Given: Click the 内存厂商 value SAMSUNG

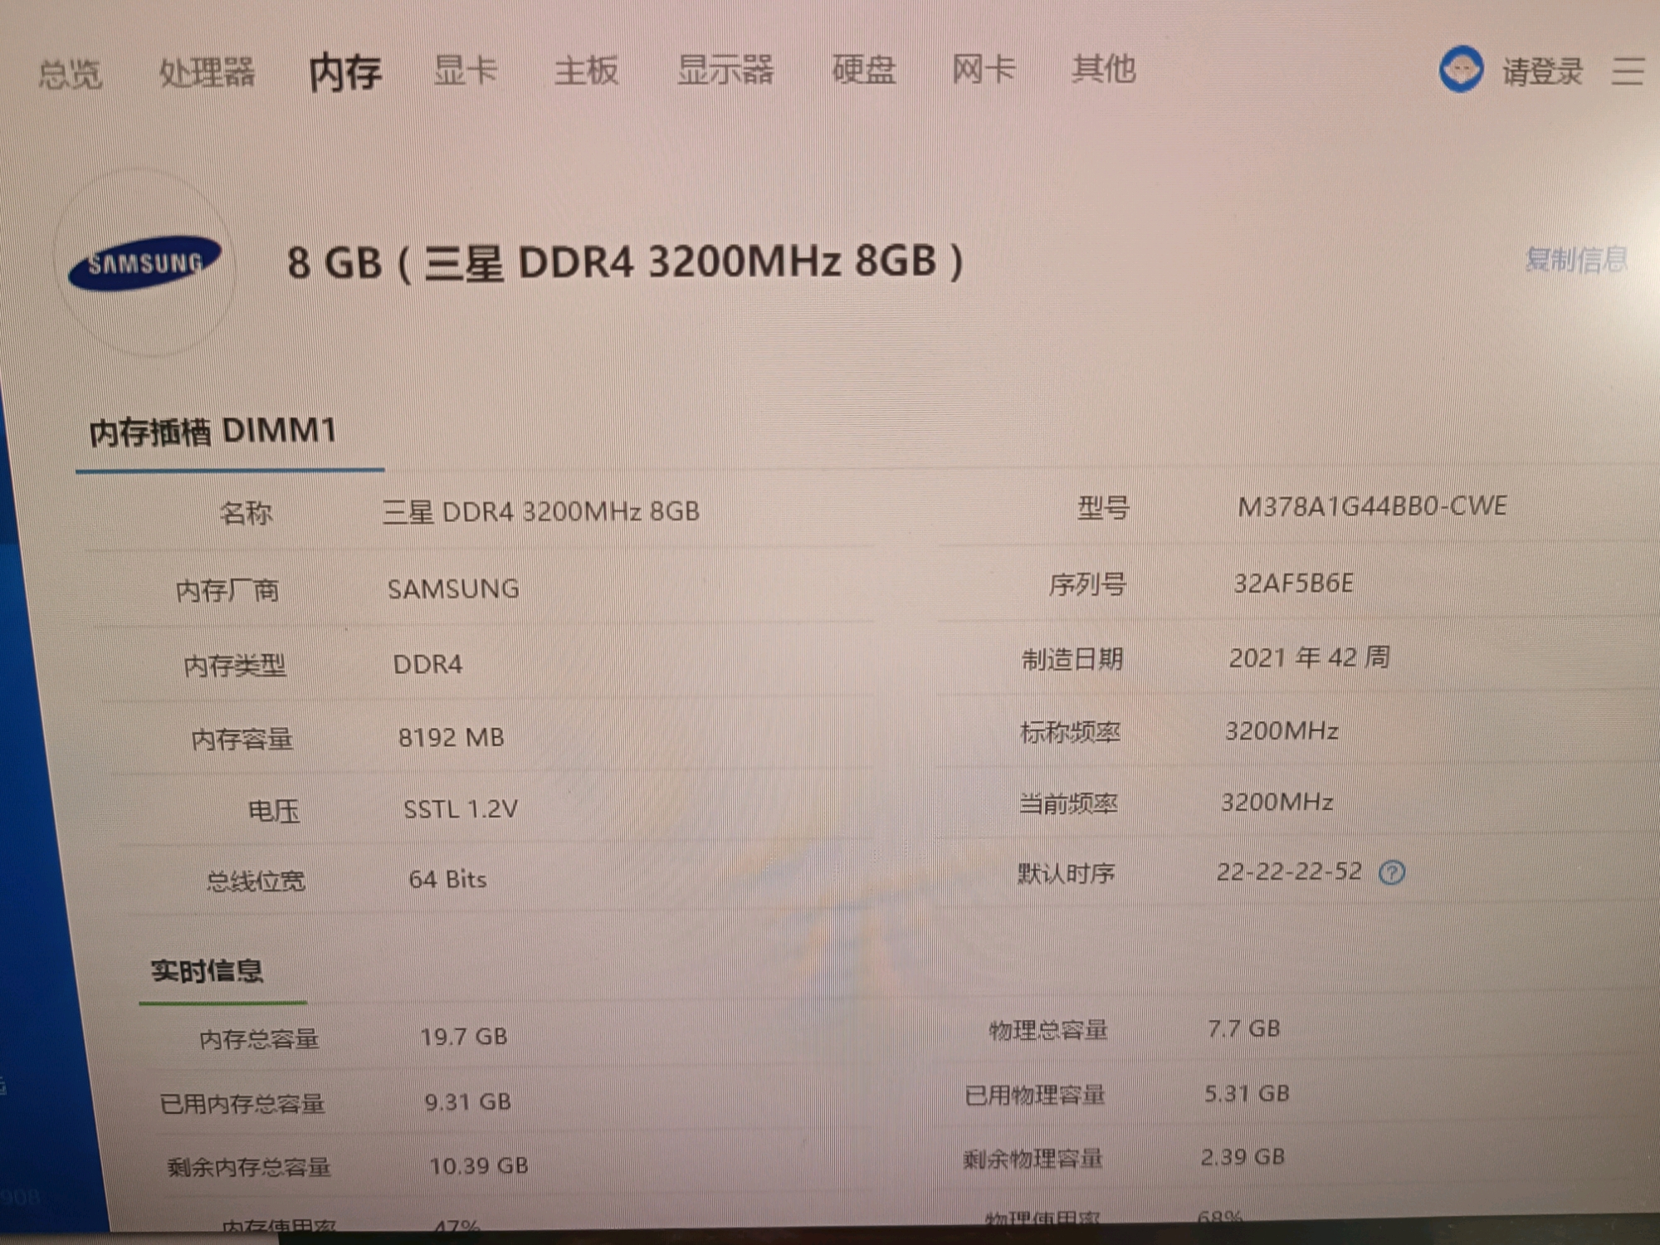Looking at the screenshot, I should point(453,589).
